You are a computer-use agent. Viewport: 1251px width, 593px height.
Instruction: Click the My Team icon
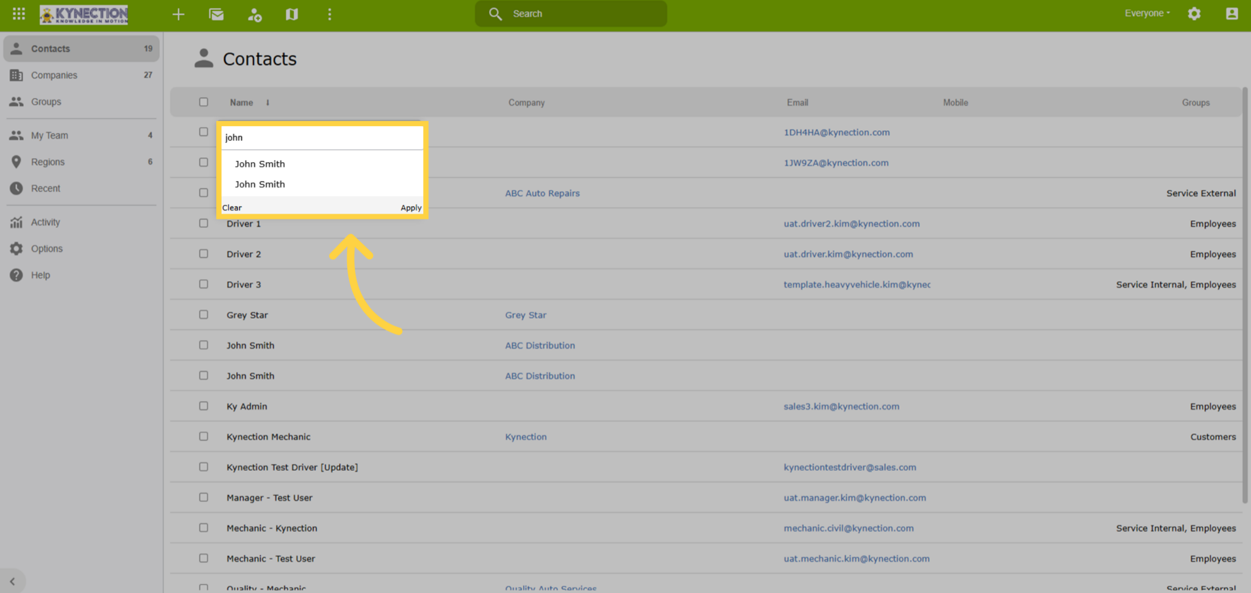pos(17,135)
